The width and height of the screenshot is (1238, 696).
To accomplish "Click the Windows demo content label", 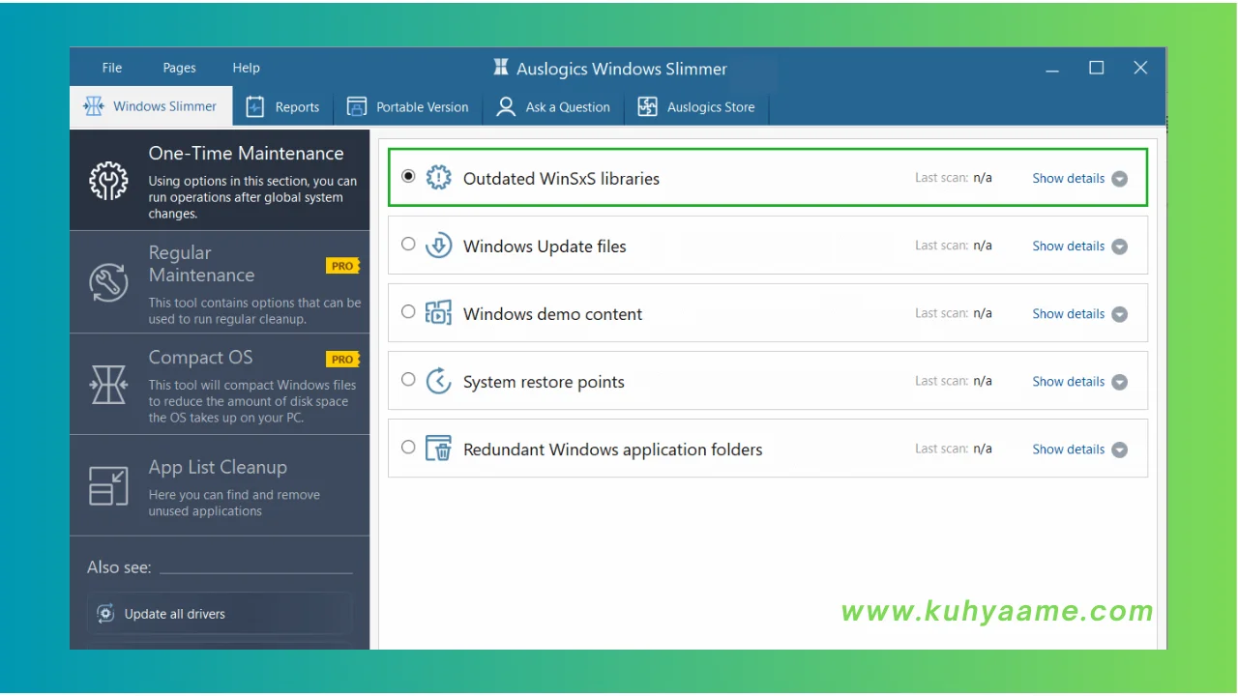I will coord(552,314).
